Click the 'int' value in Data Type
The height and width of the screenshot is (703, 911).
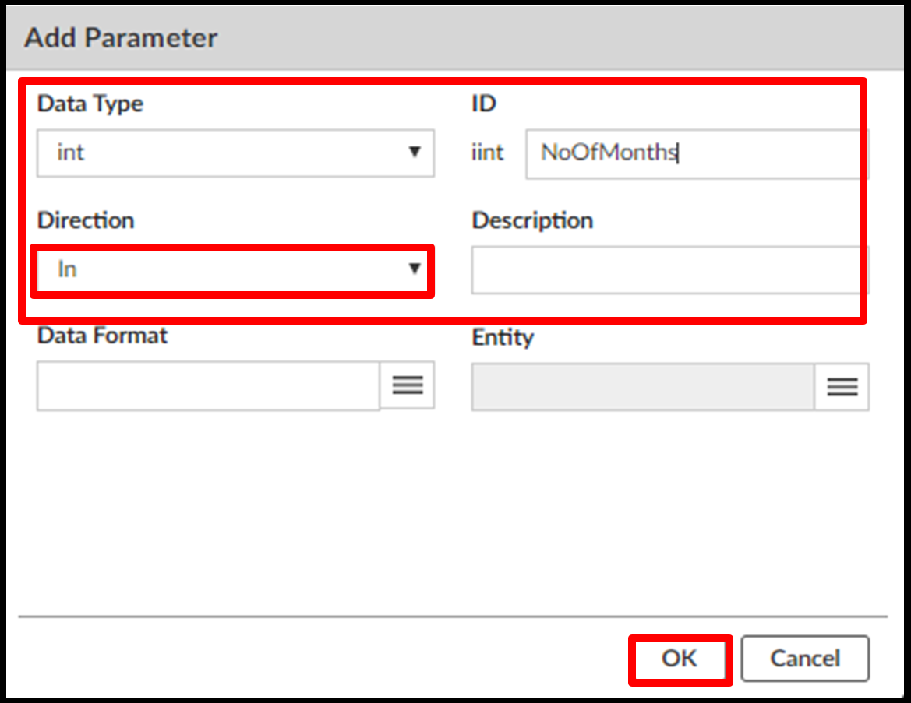(70, 153)
